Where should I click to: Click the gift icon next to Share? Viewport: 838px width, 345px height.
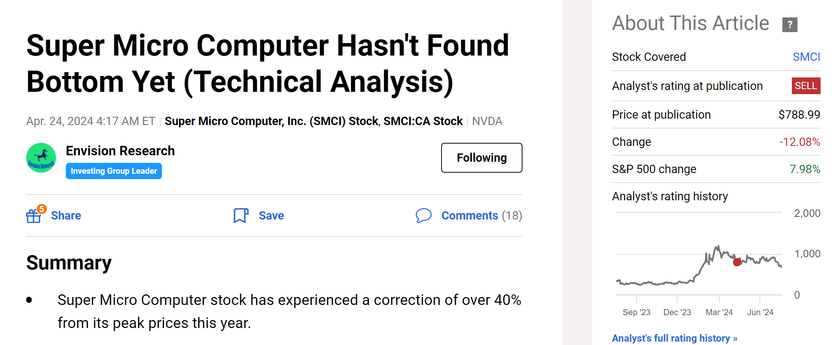pyautogui.click(x=33, y=216)
